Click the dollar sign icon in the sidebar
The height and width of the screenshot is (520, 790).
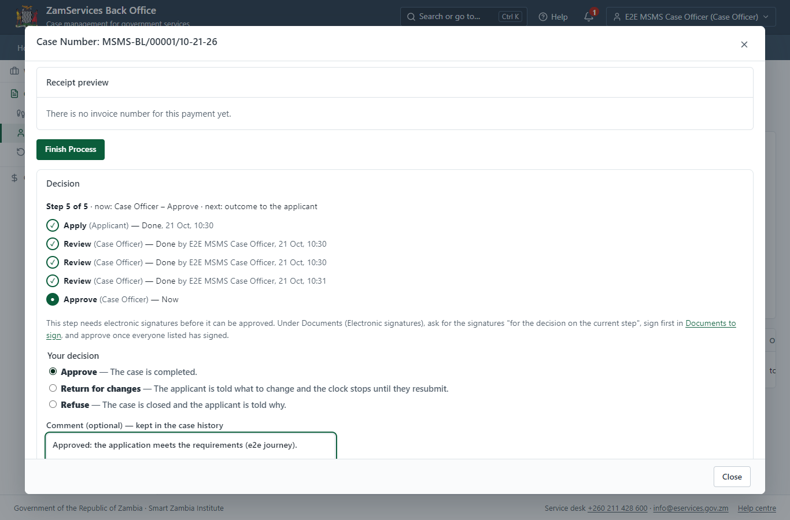(14, 178)
